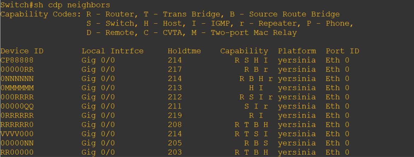Select device ID 0NNNNNN

(17, 79)
